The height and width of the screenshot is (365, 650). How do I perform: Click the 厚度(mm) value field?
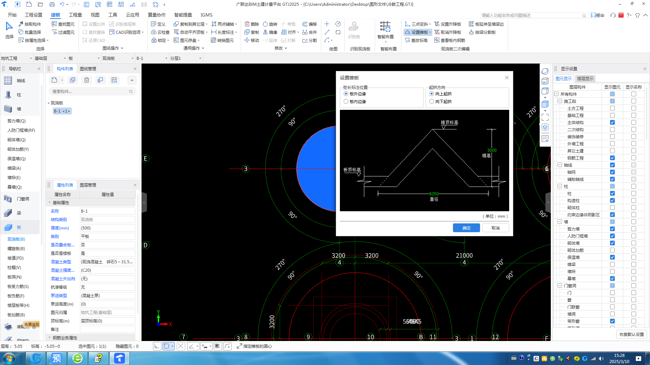107,228
